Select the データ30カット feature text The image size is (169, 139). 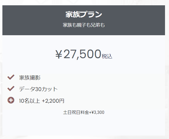coord(38,89)
